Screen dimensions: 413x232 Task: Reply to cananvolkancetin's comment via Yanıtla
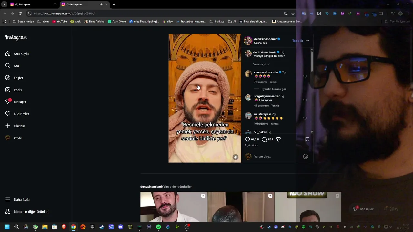coord(274,82)
